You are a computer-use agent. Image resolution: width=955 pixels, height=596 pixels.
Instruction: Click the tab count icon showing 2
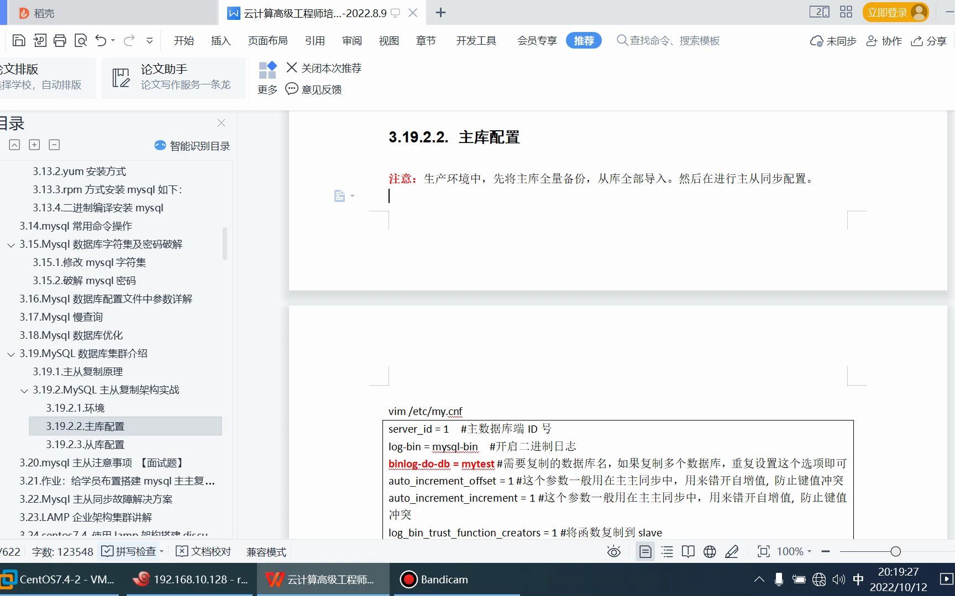(x=819, y=12)
